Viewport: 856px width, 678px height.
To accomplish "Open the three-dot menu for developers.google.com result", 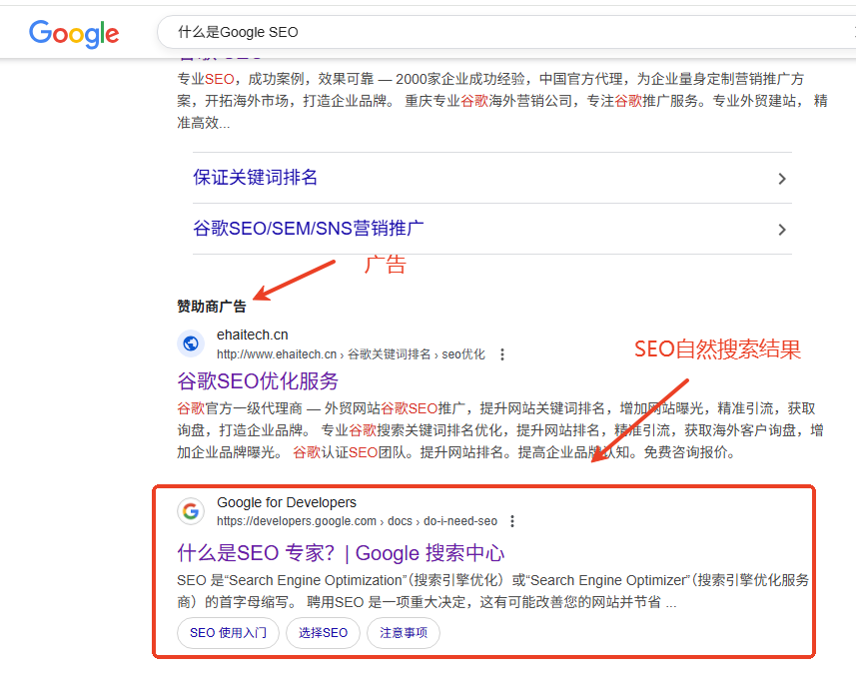I will [512, 521].
